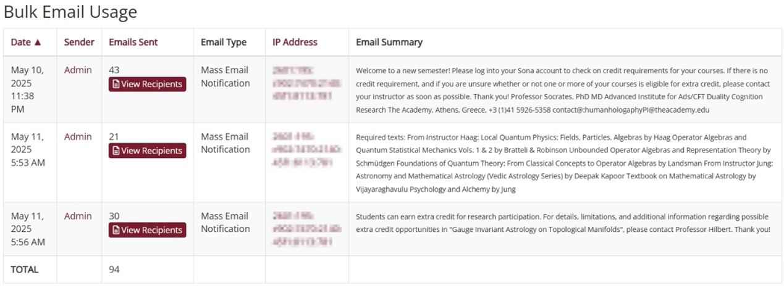
Task: Click the Email Summary column header
Action: coord(389,43)
